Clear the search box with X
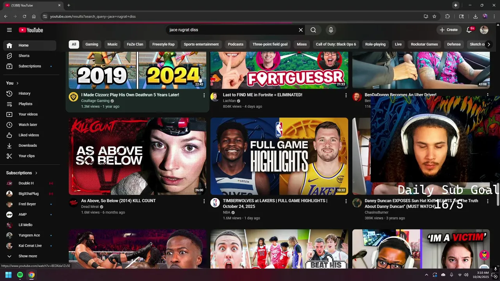Screen dimensions: 500x281 coord(301,30)
